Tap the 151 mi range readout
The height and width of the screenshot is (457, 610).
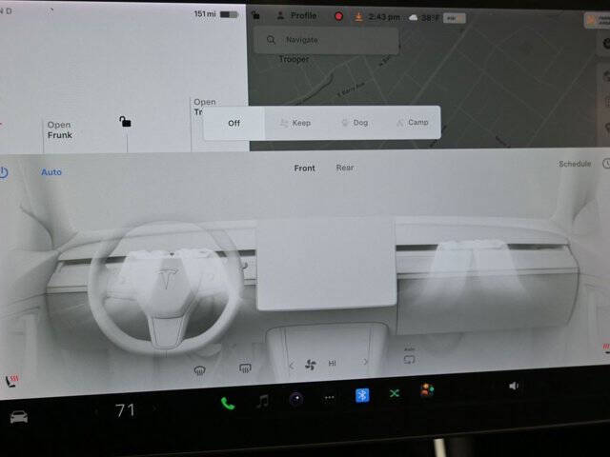pyautogui.click(x=205, y=14)
